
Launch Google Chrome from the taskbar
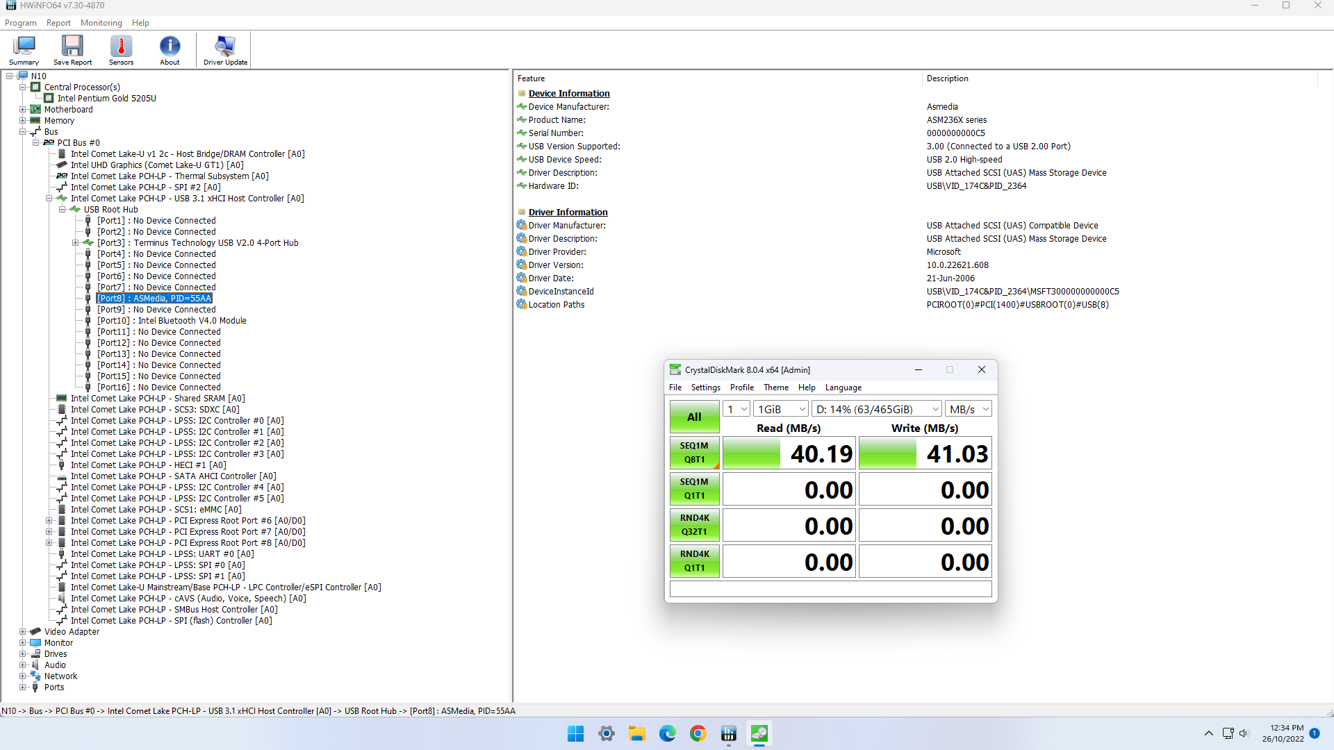click(x=698, y=733)
